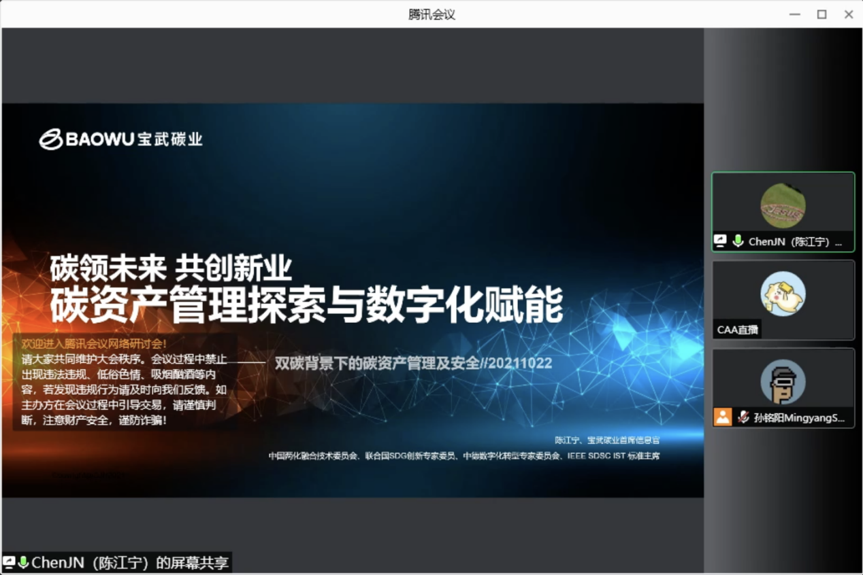This screenshot has width=863, height=575.
Task: Click the green microphone icon in ChenJN's tile
Action: point(738,241)
